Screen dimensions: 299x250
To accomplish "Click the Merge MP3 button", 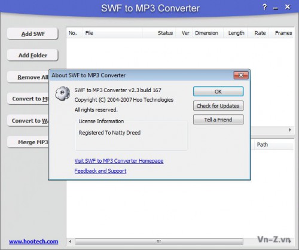I will tap(28, 142).
